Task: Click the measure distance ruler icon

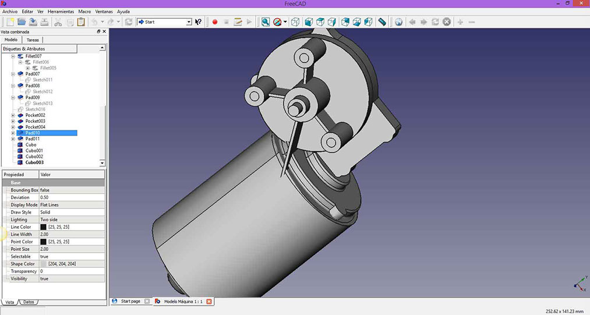Action: 382,22
